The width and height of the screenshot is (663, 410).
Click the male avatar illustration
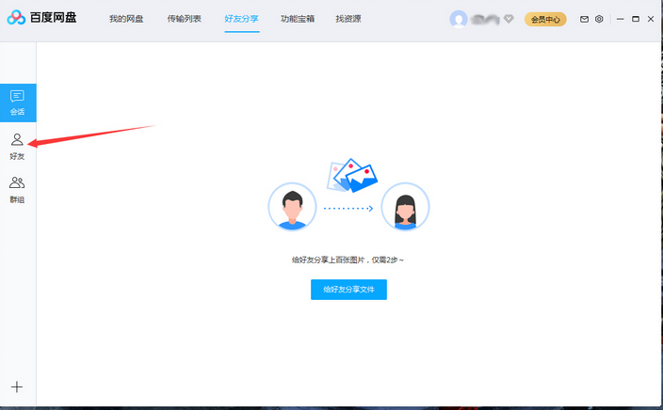coord(292,207)
